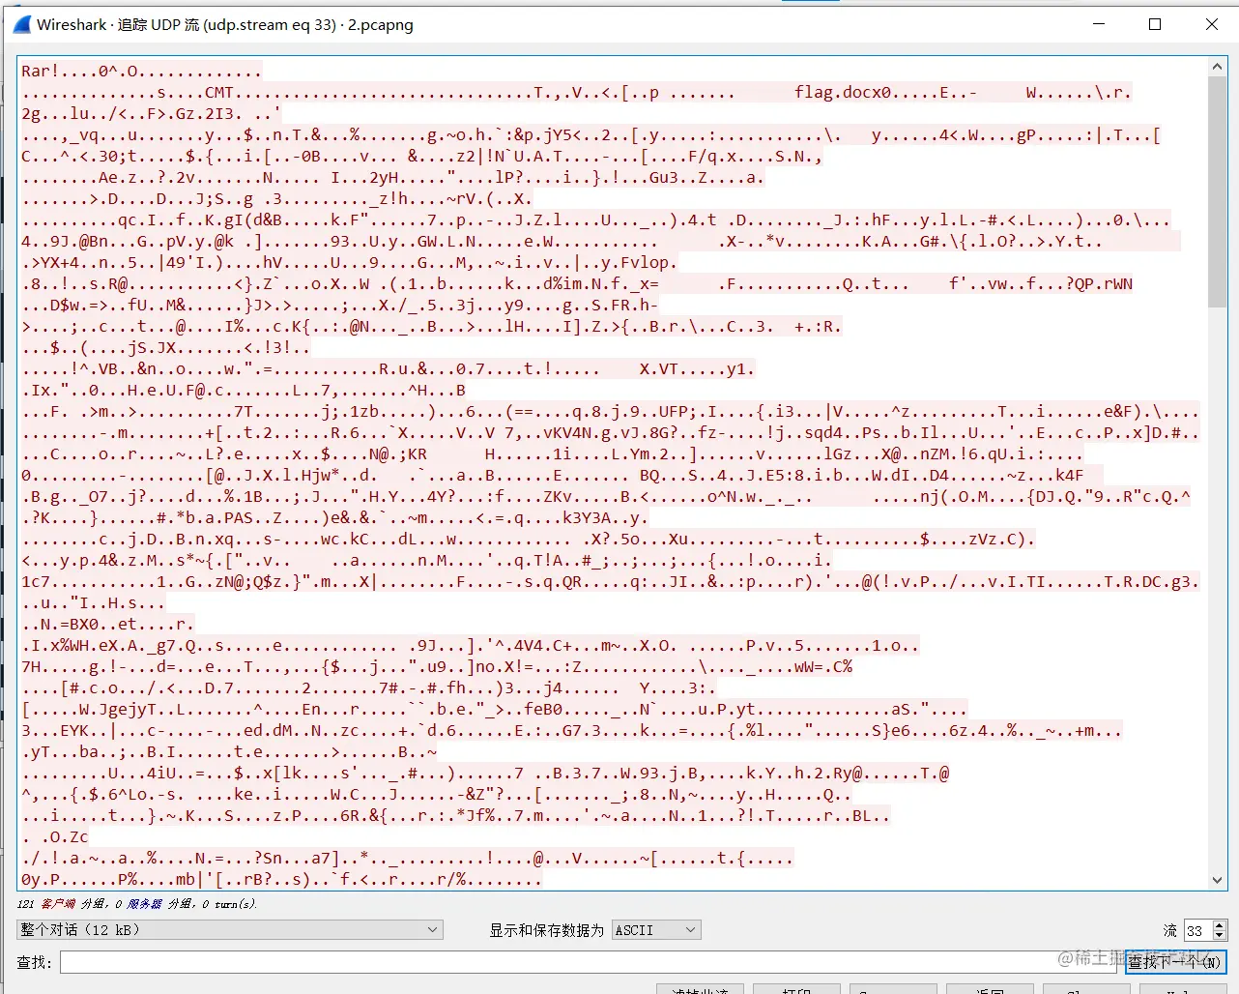
Task: Click the line starting ..N.=BX0..et....r.
Action: tap(108, 624)
